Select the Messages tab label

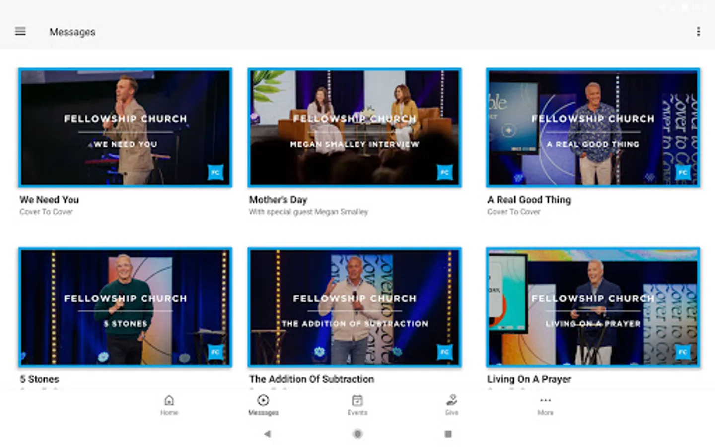[263, 413]
